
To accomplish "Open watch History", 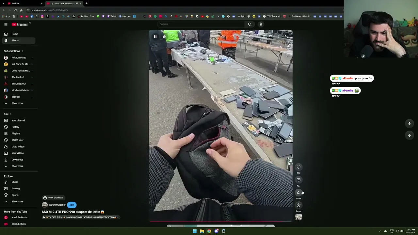I will click(19, 127).
